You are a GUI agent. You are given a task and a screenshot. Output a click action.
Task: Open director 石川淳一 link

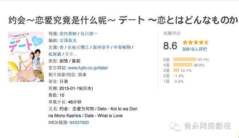(89, 33)
